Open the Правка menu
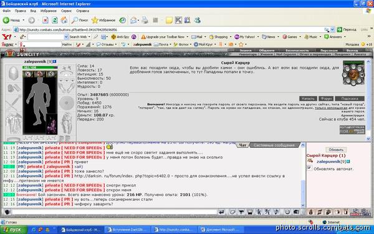This screenshot has width=374, height=234. 21,11
